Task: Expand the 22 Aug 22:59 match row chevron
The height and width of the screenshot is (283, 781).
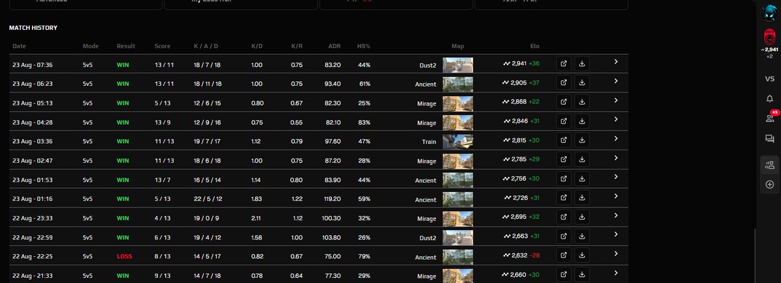Action: [x=616, y=234]
